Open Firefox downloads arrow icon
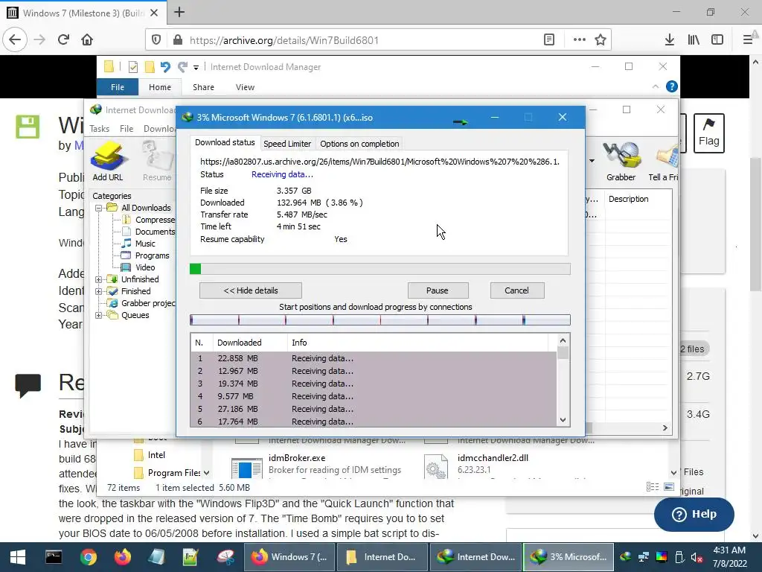 point(669,40)
